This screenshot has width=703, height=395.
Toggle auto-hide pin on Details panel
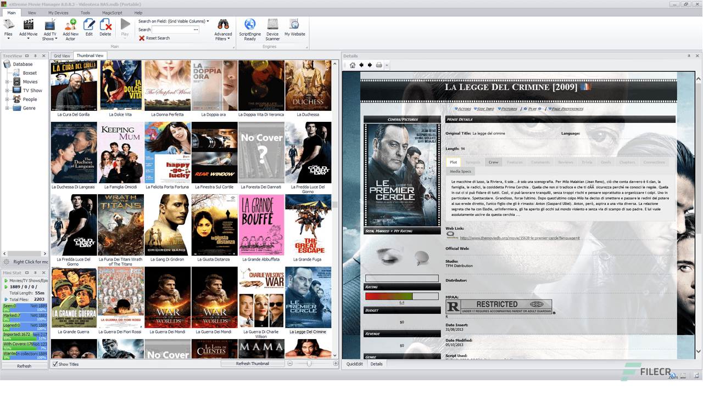(x=689, y=55)
